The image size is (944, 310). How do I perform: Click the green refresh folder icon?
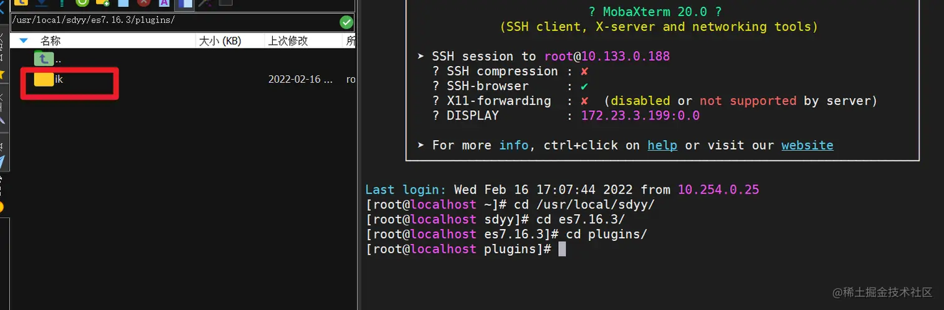(82, 2)
